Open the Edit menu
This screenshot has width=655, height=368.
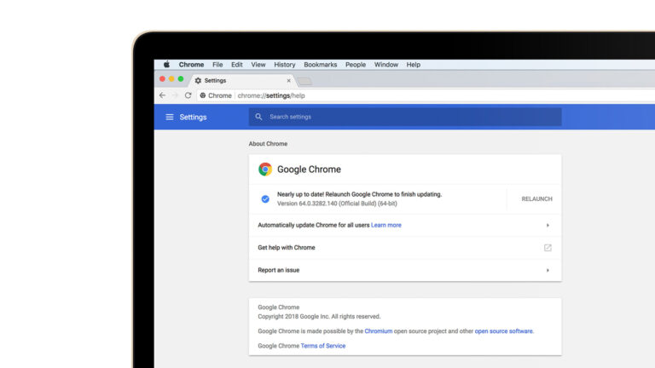237,65
